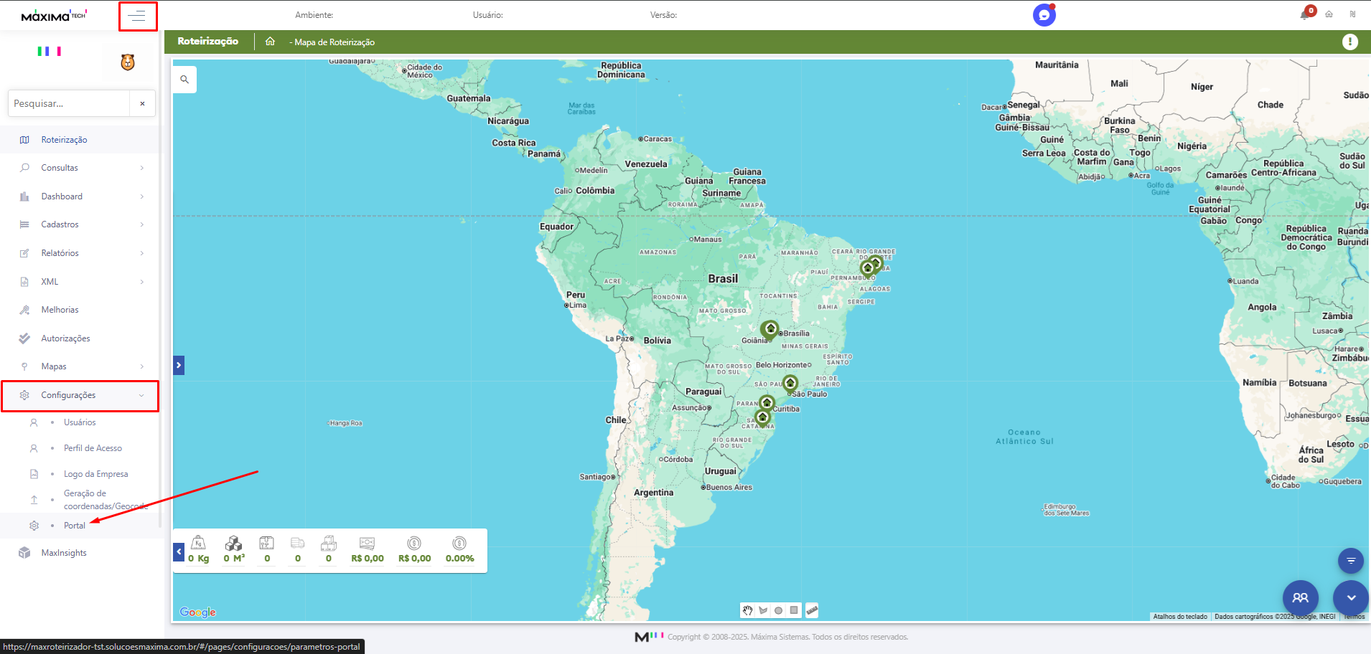
Task: Click the Dashboard bar chart icon
Action: tap(24, 196)
